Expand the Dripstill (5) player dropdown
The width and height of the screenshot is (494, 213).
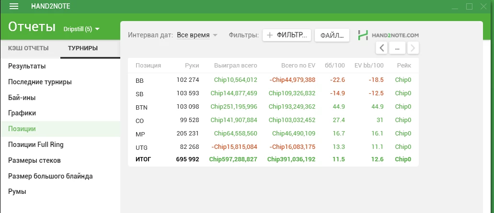[x=81, y=29]
